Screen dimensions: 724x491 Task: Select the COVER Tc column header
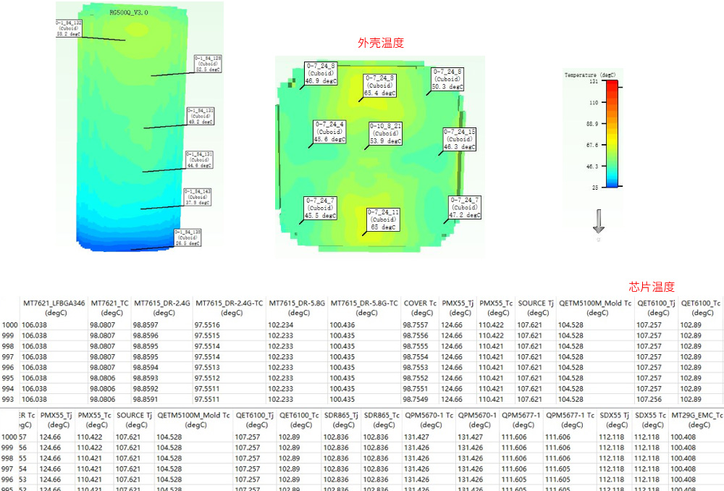pos(420,308)
